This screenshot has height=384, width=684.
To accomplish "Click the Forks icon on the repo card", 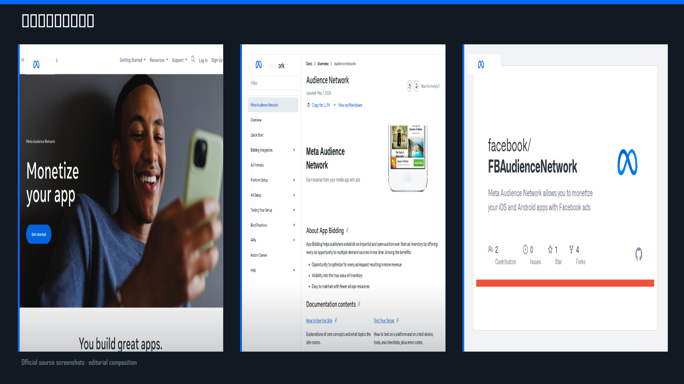I will [571, 249].
